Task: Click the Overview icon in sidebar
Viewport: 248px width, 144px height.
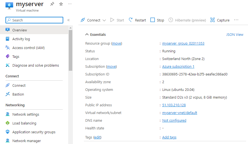Action: [8, 30]
